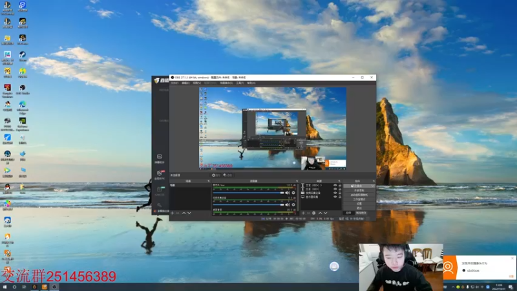Open the Windows Start menu
This screenshot has width=517, height=291.
pyautogui.click(x=5, y=287)
